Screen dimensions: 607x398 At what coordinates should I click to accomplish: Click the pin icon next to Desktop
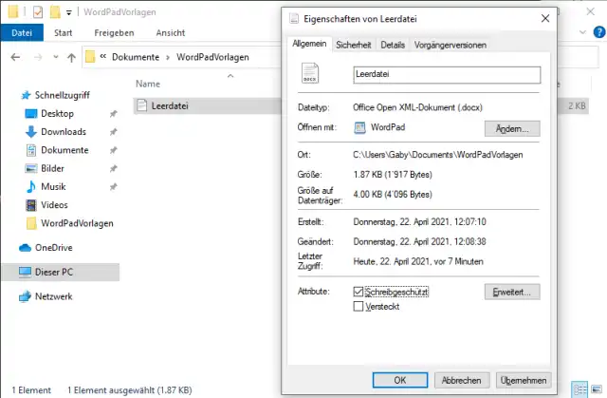tap(113, 114)
